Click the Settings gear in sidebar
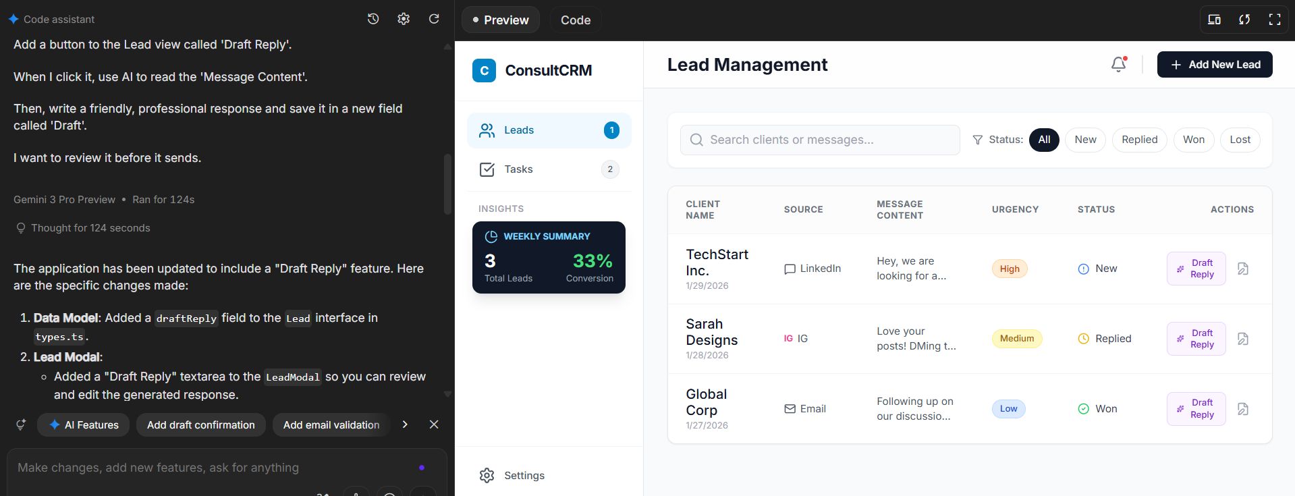1295x496 pixels. click(x=487, y=476)
